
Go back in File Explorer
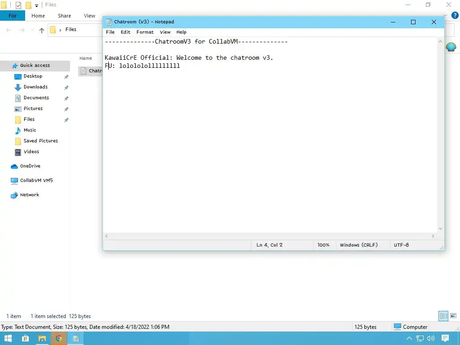click(9, 30)
